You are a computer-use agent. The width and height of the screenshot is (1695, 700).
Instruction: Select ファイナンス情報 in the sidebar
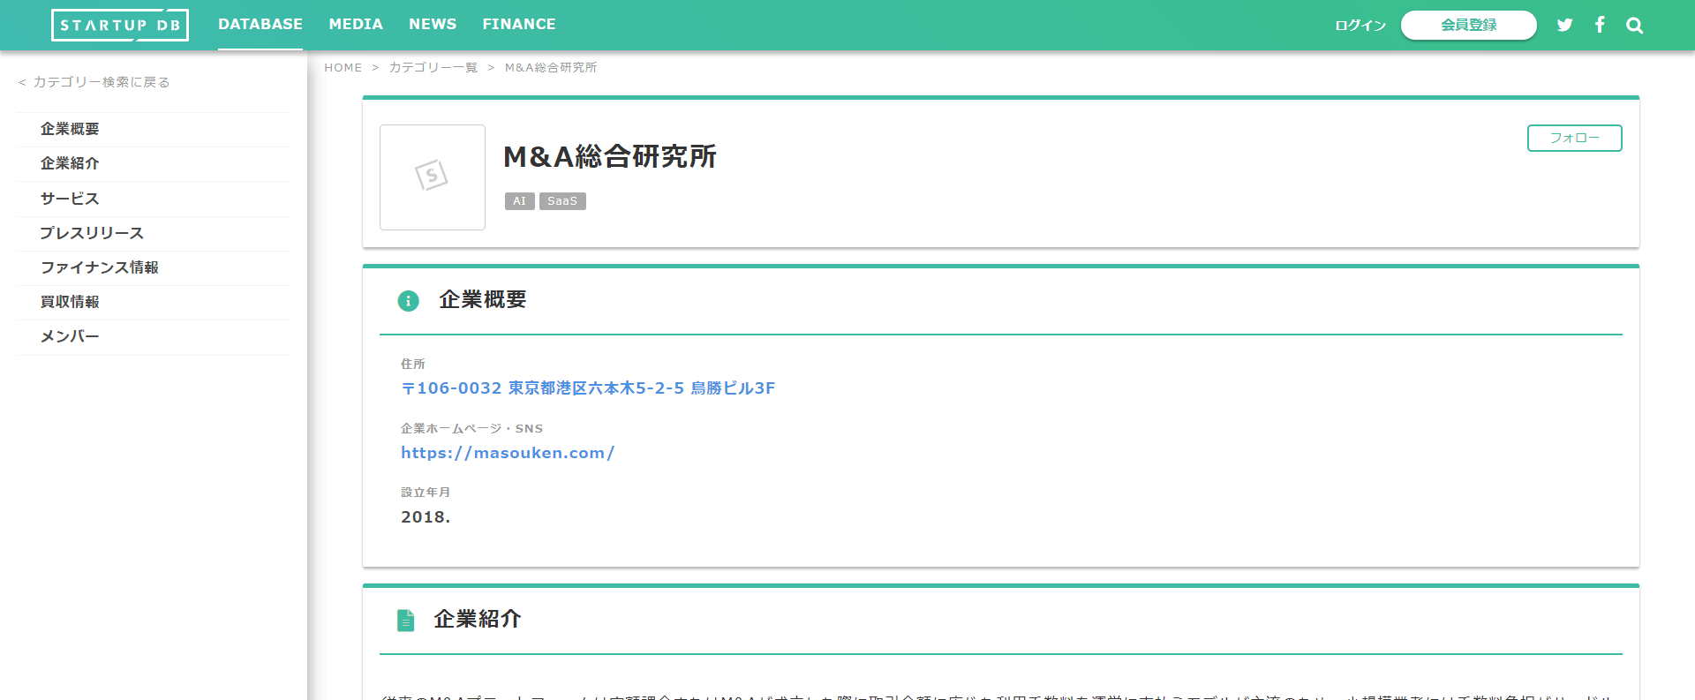point(154,267)
